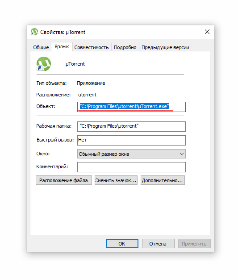Confirm with the OK button
238x279 pixels.
pyautogui.click(x=122, y=244)
